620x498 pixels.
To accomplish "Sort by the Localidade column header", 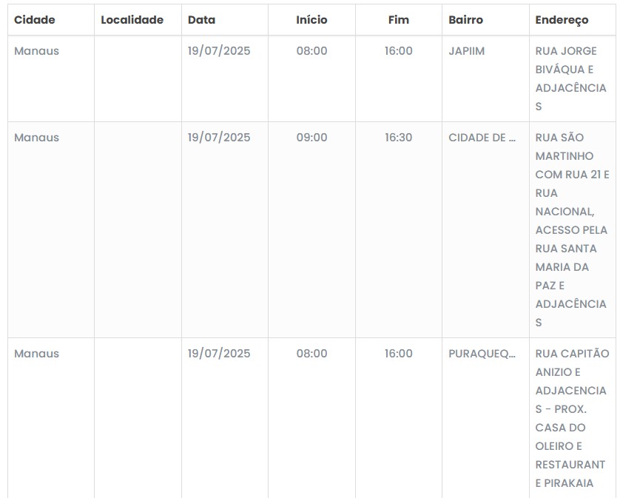I will click(x=132, y=20).
